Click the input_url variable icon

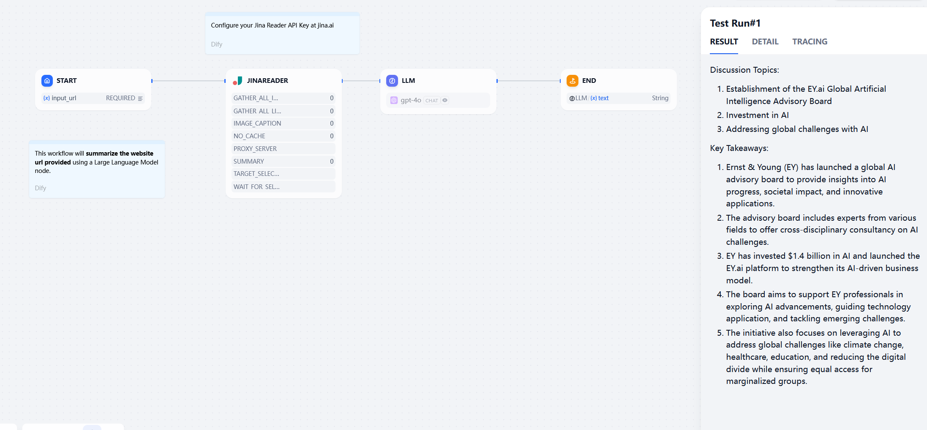[46, 98]
